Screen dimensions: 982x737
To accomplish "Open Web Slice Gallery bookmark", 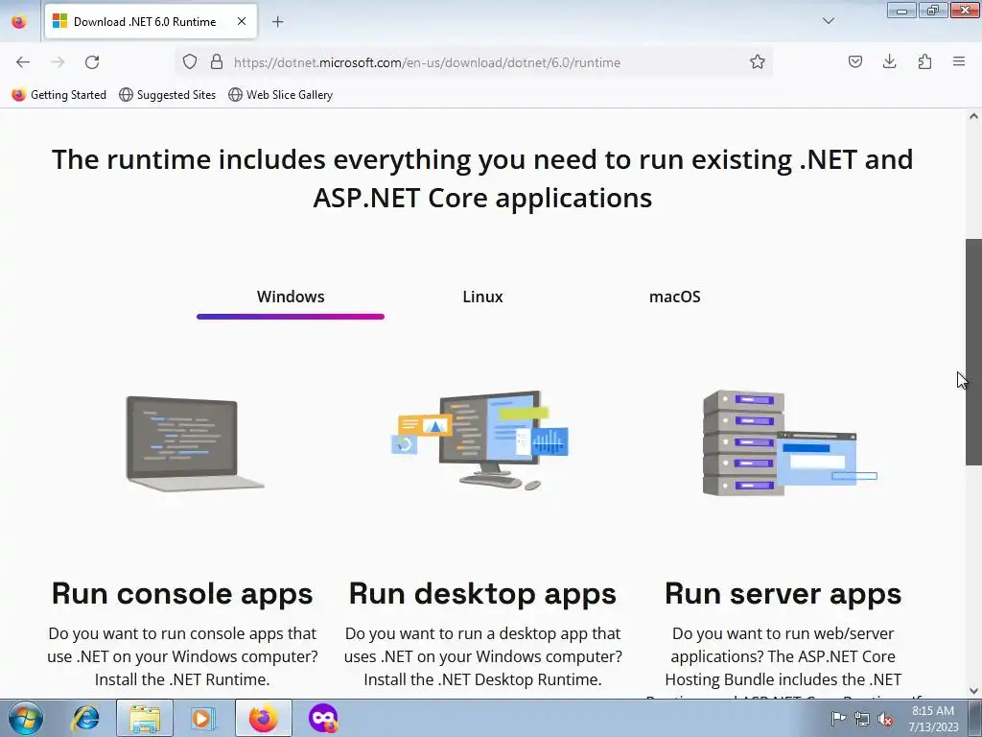I will (281, 95).
